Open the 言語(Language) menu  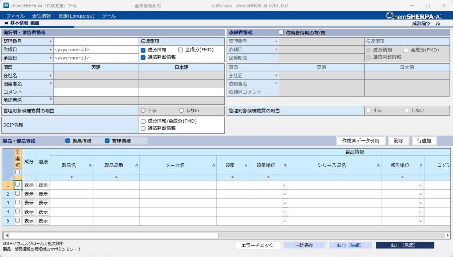pyautogui.click(x=76, y=16)
